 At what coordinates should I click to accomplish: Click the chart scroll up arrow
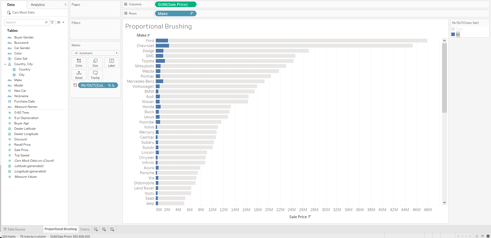point(444,41)
